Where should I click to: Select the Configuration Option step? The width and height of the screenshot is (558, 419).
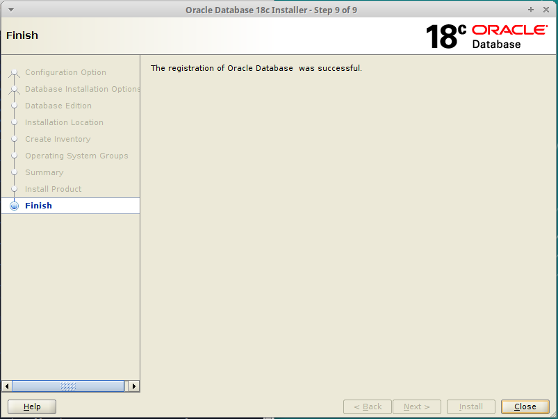pos(65,72)
